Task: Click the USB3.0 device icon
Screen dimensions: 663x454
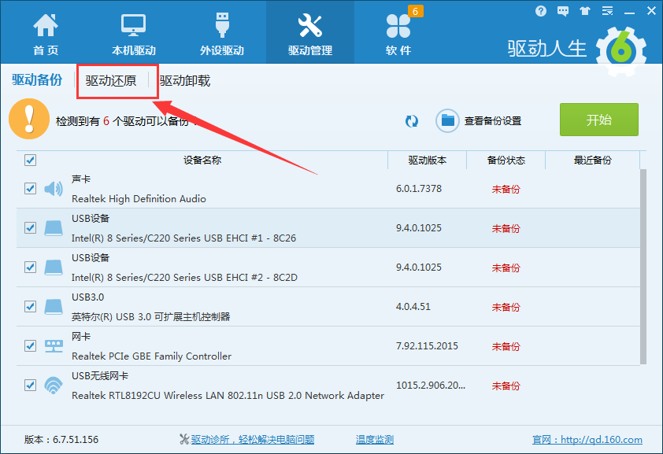Action: click(x=54, y=307)
